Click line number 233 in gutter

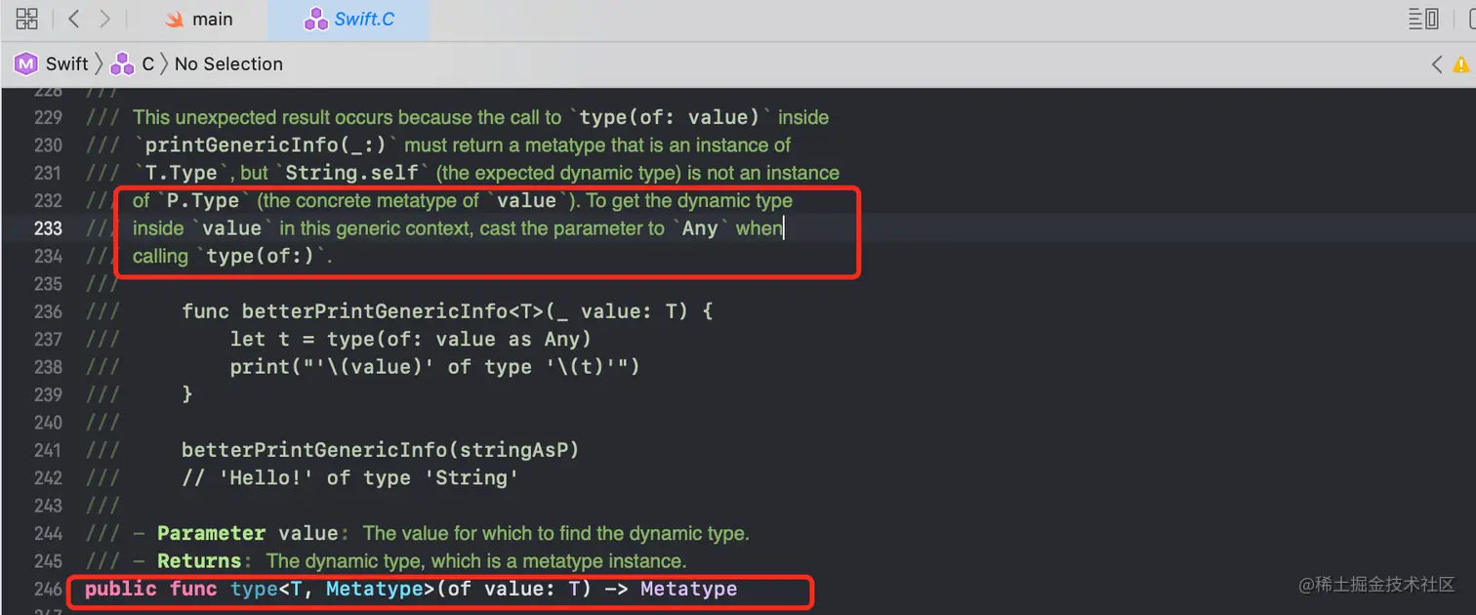48,228
